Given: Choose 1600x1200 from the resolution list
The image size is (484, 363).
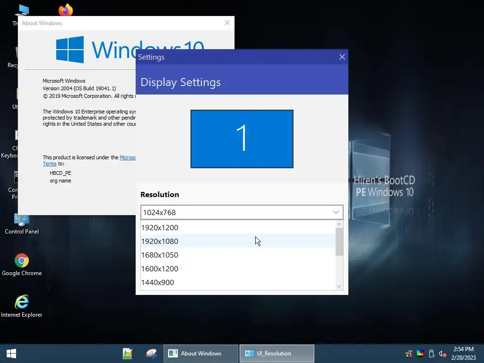Looking at the screenshot, I should [x=238, y=268].
